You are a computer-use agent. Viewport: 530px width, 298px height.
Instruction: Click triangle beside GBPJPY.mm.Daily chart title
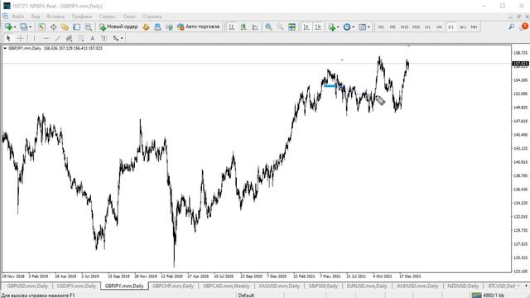click(5, 48)
